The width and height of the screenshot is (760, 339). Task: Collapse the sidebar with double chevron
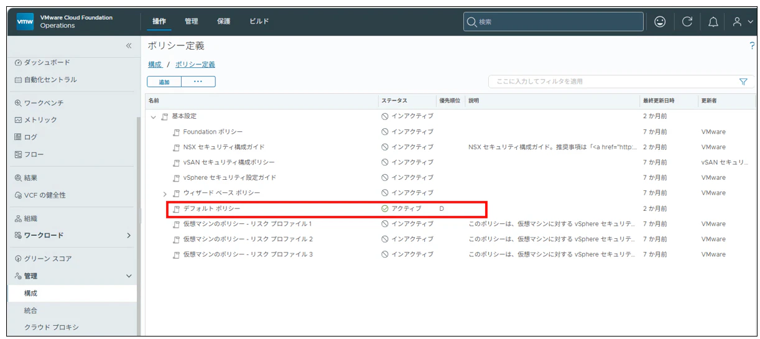[129, 45]
